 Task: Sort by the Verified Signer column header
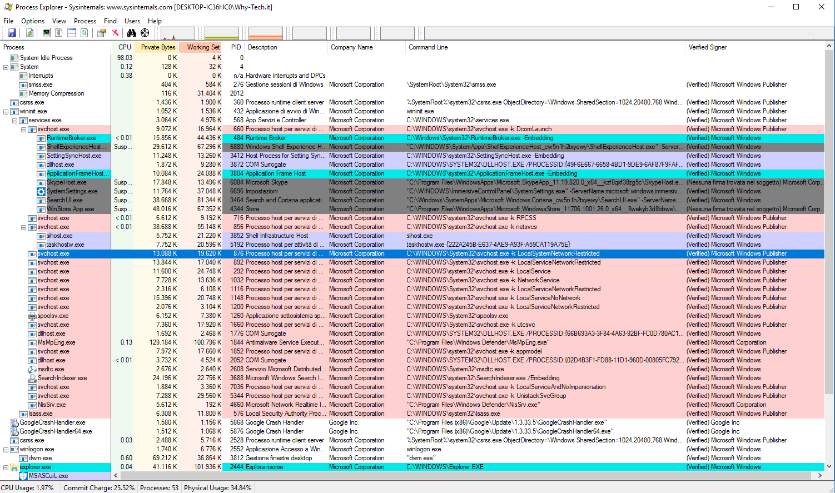point(755,47)
